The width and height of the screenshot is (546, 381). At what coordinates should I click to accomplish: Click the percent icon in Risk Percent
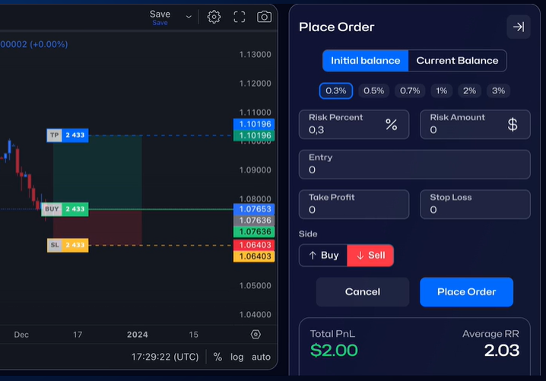pos(391,125)
